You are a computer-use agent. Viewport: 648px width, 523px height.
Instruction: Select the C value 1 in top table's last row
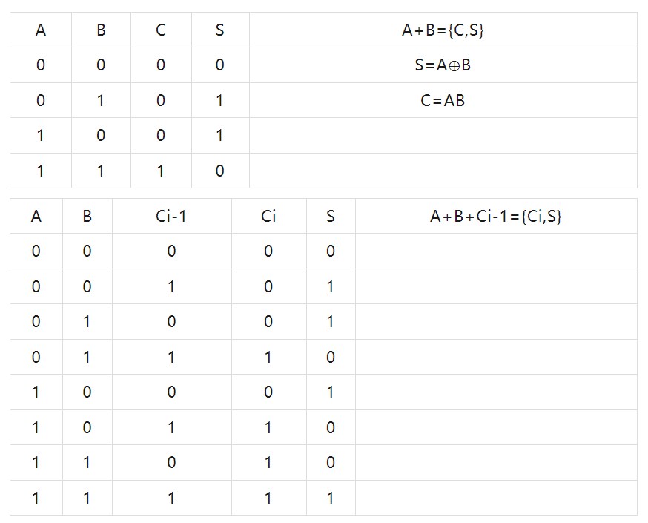[161, 171]
